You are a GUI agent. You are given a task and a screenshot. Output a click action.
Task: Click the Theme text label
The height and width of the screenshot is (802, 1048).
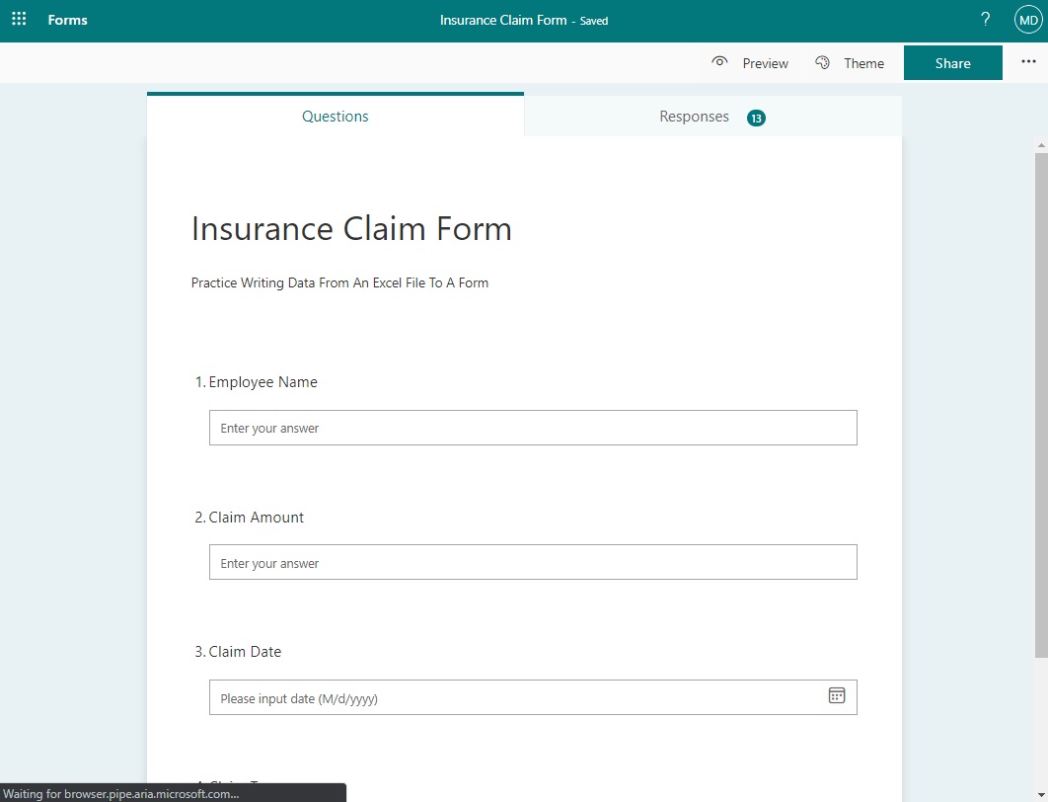tap(864, 62)
